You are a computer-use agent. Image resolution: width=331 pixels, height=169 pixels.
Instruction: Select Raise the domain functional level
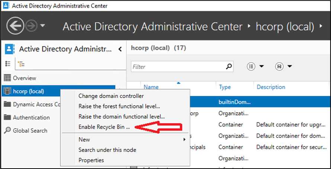[x=121, y=117]
